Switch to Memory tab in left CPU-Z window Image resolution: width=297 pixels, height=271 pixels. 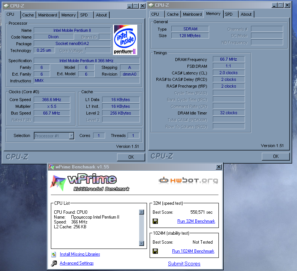pos(68,15)
